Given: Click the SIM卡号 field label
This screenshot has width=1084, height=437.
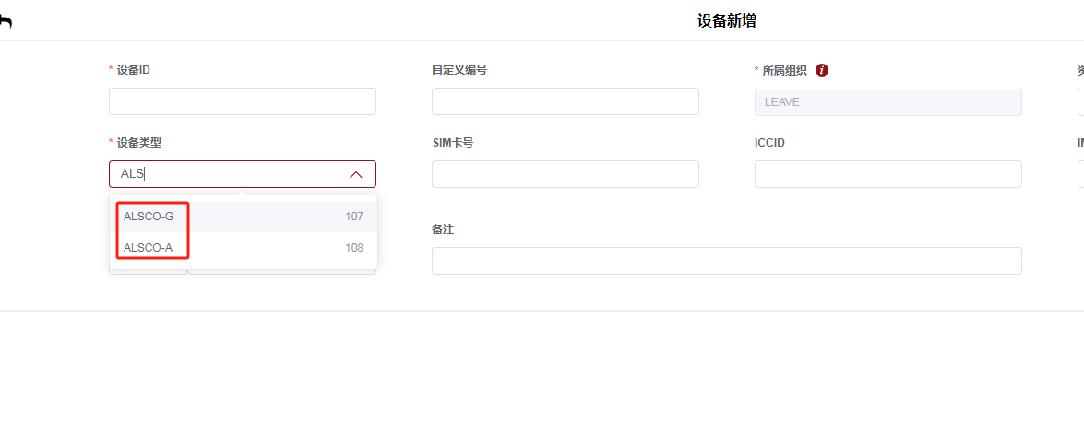Looking at the screenshot, I should (452, 143).
